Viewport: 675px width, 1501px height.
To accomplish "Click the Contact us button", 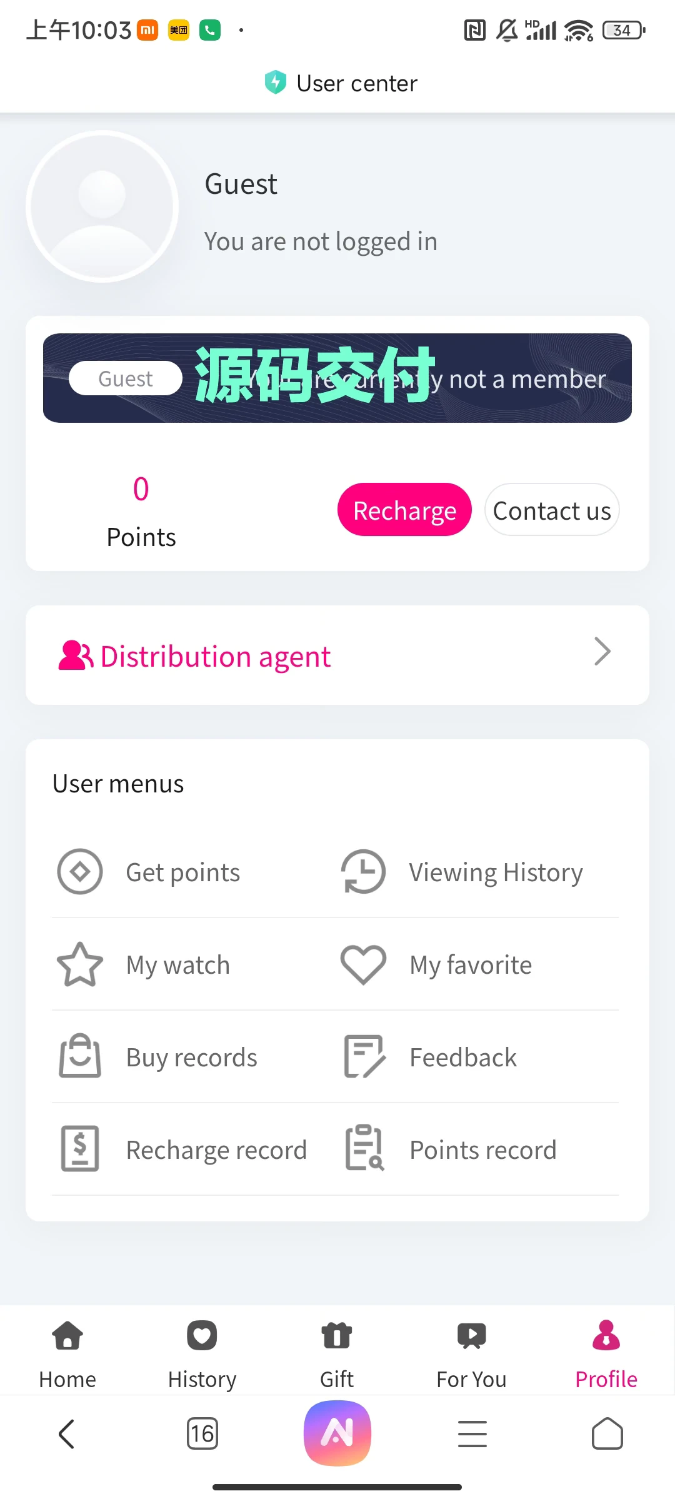I will tap(552, 510).
